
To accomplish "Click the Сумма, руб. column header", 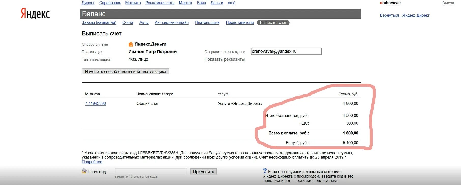I will click(x=348, y=94).
